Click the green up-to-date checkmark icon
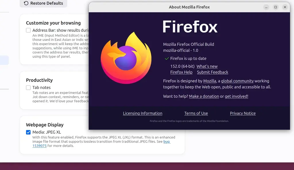294x170 pixels. (x=167, y=59)
